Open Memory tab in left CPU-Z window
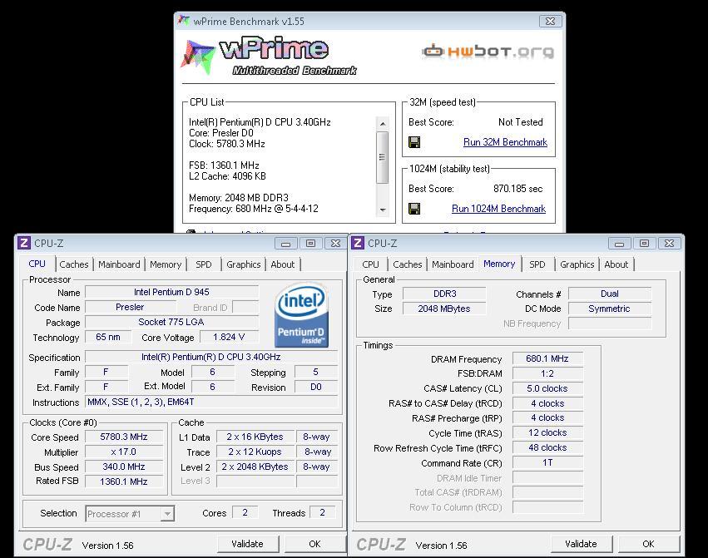This screenshot has height=558, width=708. pyautogui.click(x=166, y=264)
